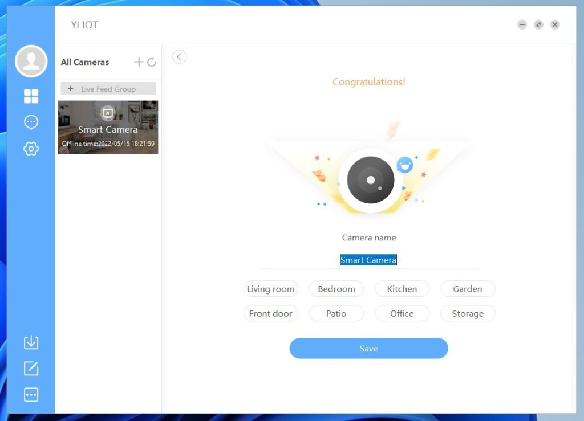Viewport: 584px width, 421px height.
Task: Pick the Office name preset
Action: coord(402,313)
